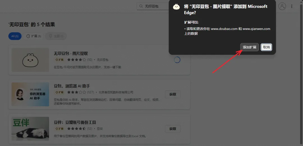Open 豆伴：豆瓣账号备份工具 title
The height and width of the screenshot is (146, 303).
(x=75, y=122)
